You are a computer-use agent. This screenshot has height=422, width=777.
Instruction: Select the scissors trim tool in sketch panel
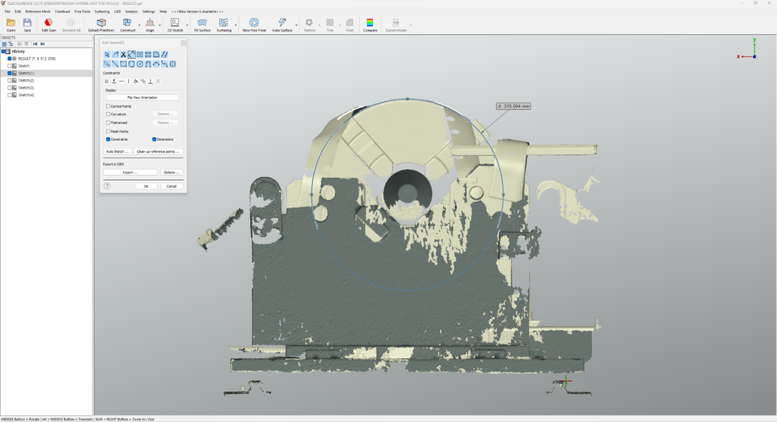(x=124, y=55)
